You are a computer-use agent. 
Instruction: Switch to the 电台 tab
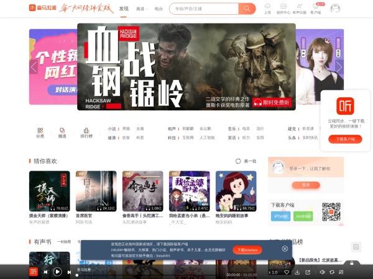(159, 9)
